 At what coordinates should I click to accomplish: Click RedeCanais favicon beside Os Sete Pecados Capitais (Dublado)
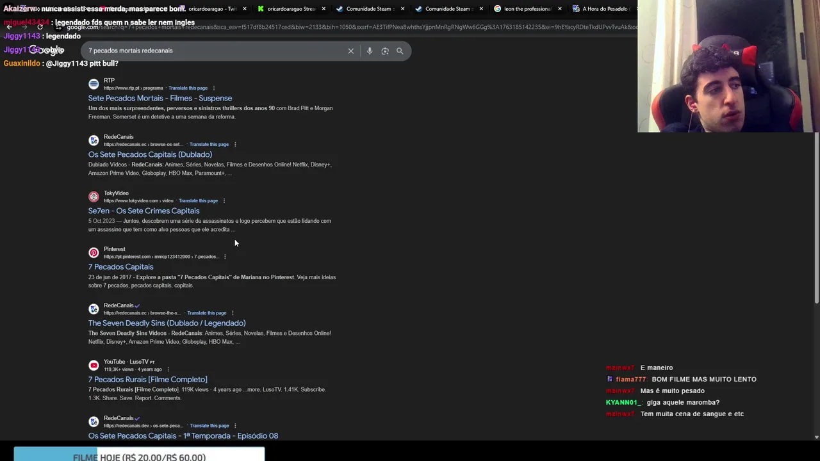click(x=94, y=140)
